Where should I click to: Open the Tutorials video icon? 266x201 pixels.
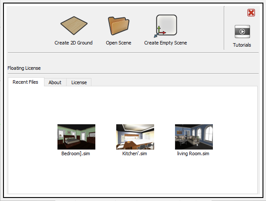tap(242, 31)
